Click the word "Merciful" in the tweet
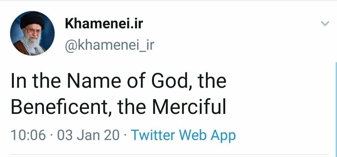This screenshot has width=337, height=157. [x=189, y=107]
